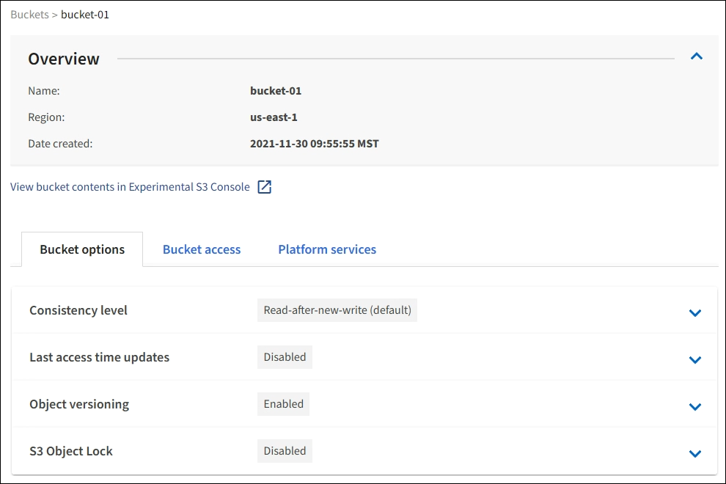The width and height of the screenshot is (726, 484).
Task: Click the Consistency level row label
Action: click(78, 310)
